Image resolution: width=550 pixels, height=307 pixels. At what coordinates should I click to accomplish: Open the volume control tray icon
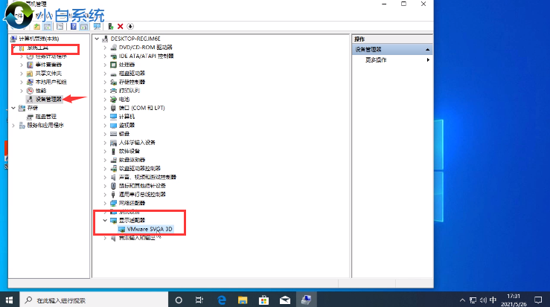[483, 300]
